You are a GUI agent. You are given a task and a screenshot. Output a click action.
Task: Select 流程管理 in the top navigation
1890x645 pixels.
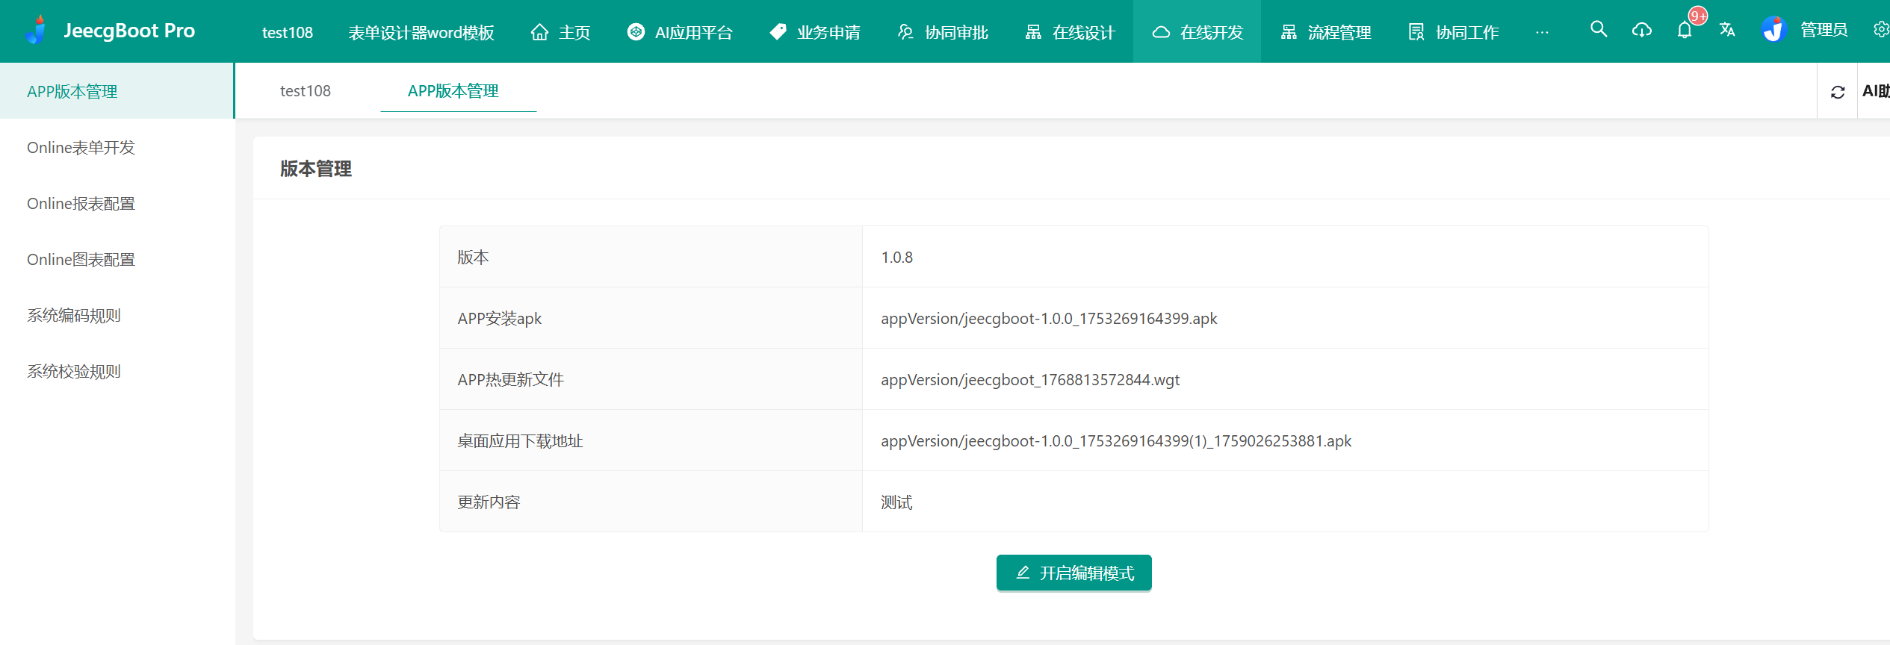point(1326,32)
